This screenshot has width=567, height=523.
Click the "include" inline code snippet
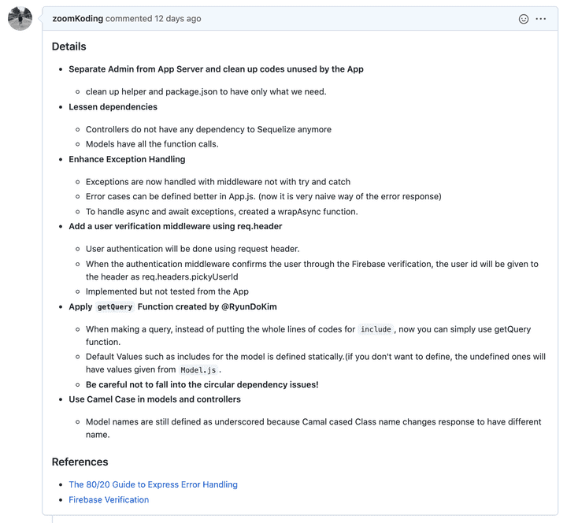click(376, 329)
